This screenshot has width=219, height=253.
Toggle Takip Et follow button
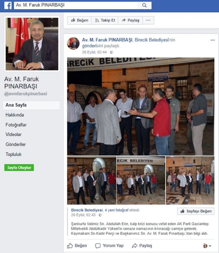[105, 20]
